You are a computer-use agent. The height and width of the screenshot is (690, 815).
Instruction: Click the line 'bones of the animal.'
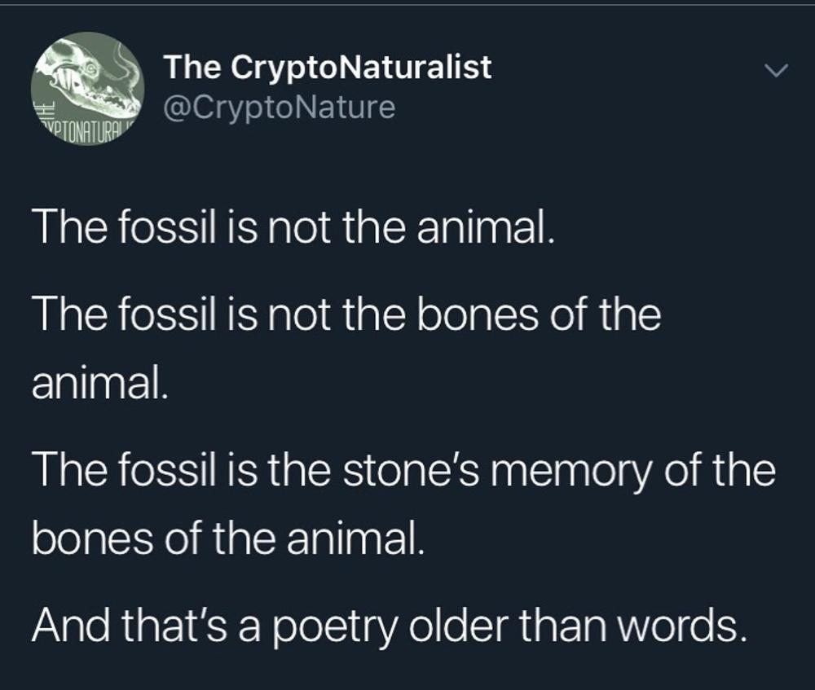pyautogui.click(x=229, y=538)
